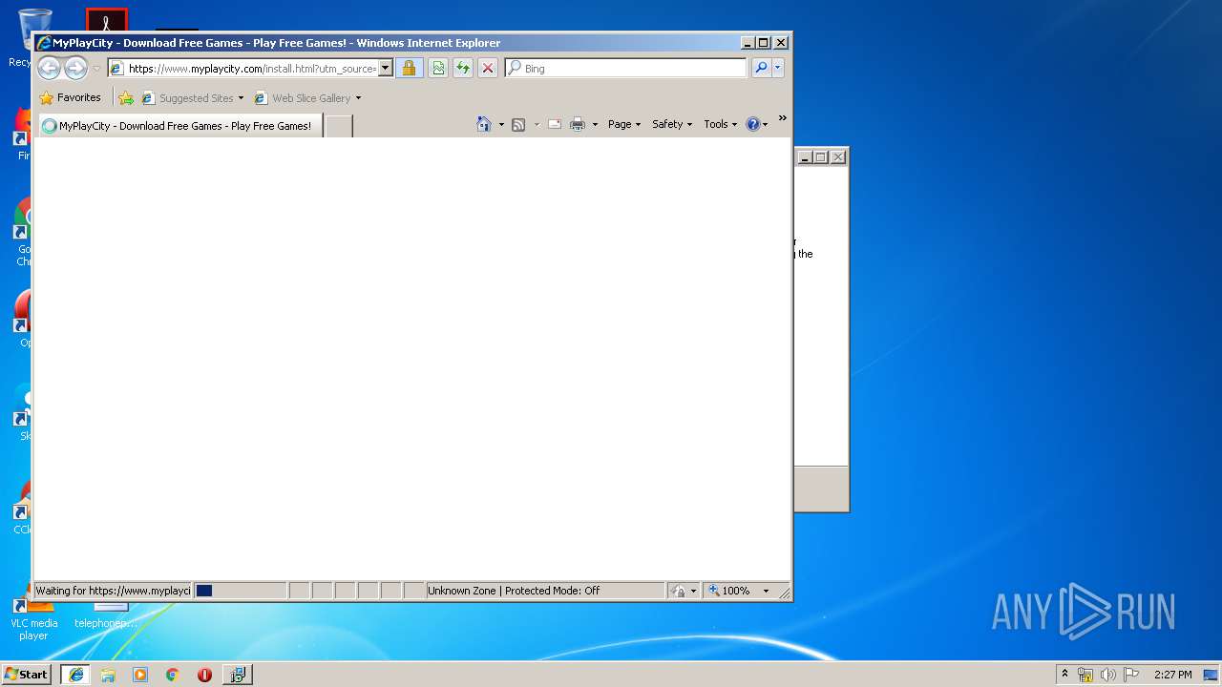1222x687 pixels.
Task: Open the Tools menu
Action: [x=721, y=124]
